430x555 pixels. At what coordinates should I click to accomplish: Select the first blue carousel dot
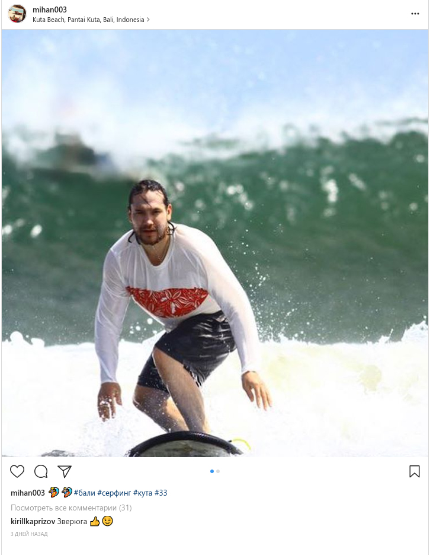click(x=212, y=471)
